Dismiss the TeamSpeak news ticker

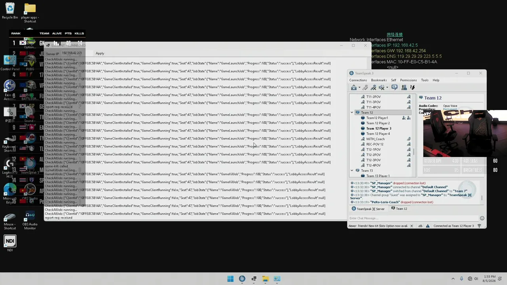tap(412, 226)
